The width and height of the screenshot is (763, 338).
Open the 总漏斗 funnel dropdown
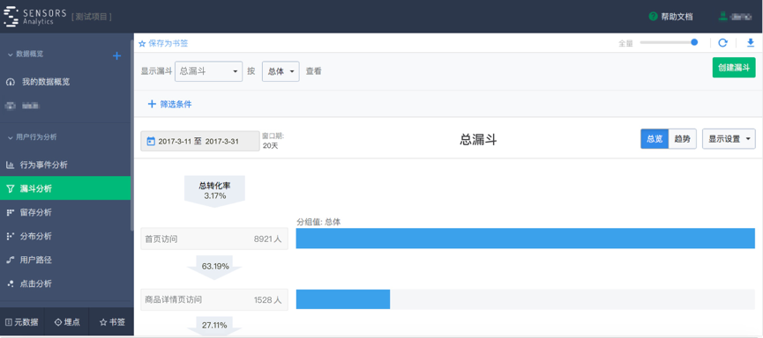209,71
